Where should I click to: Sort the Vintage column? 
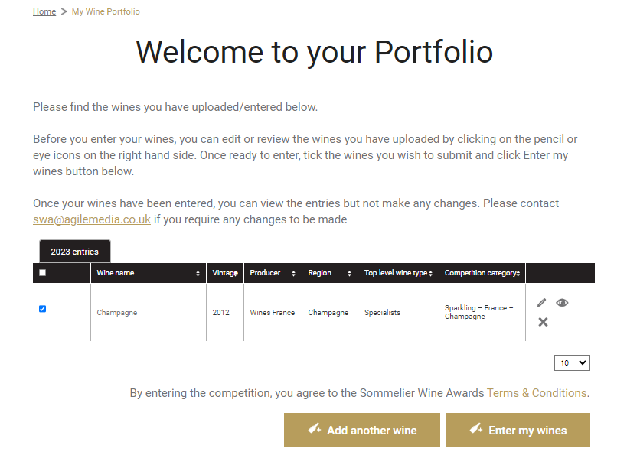tap(236, 273)
